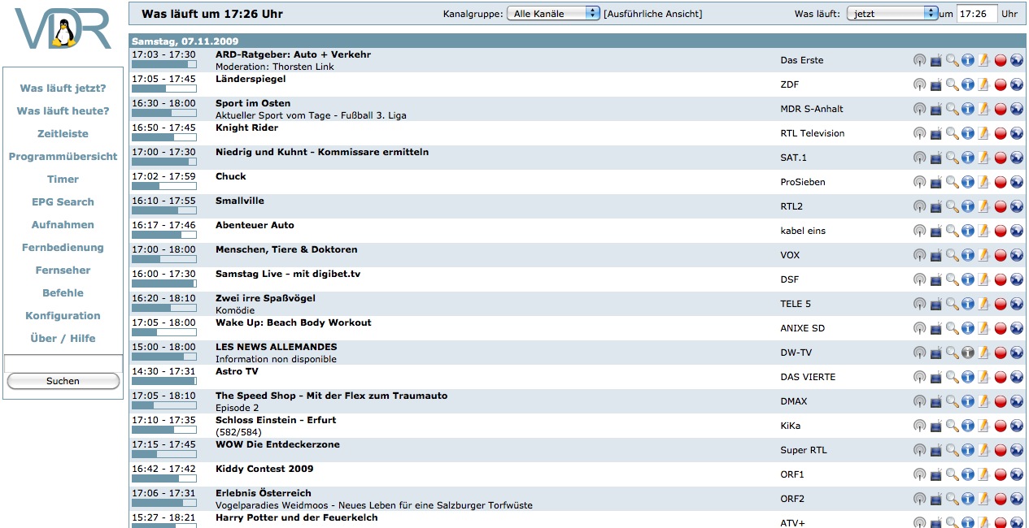This screenshot has height=528, width=1029.
Task: Show info for Erlebnis Österreich
Action: [968, 499]
